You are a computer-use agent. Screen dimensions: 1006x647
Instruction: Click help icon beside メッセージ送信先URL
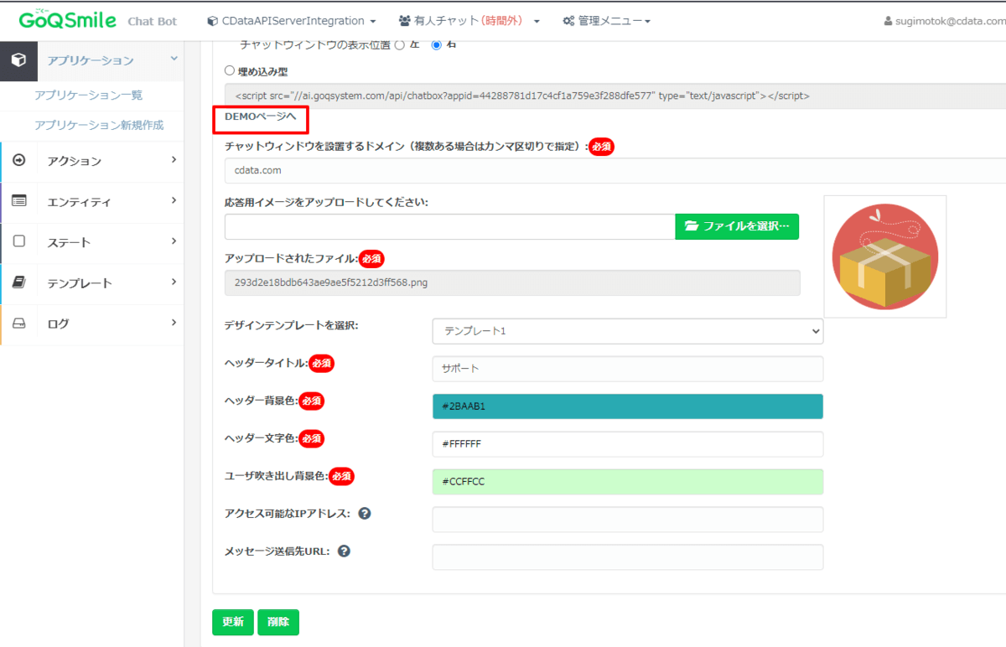(x=344, y=551)
